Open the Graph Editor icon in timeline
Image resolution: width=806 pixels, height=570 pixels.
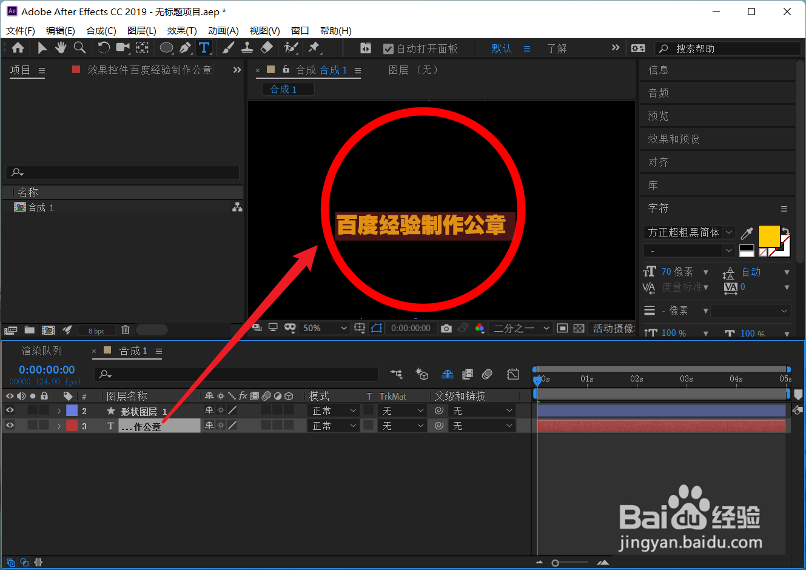[x=513, y=374]
